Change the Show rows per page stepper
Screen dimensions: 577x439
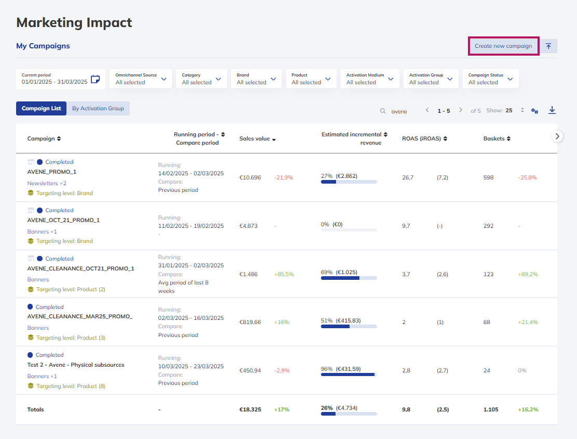click(x=522, y=110)
